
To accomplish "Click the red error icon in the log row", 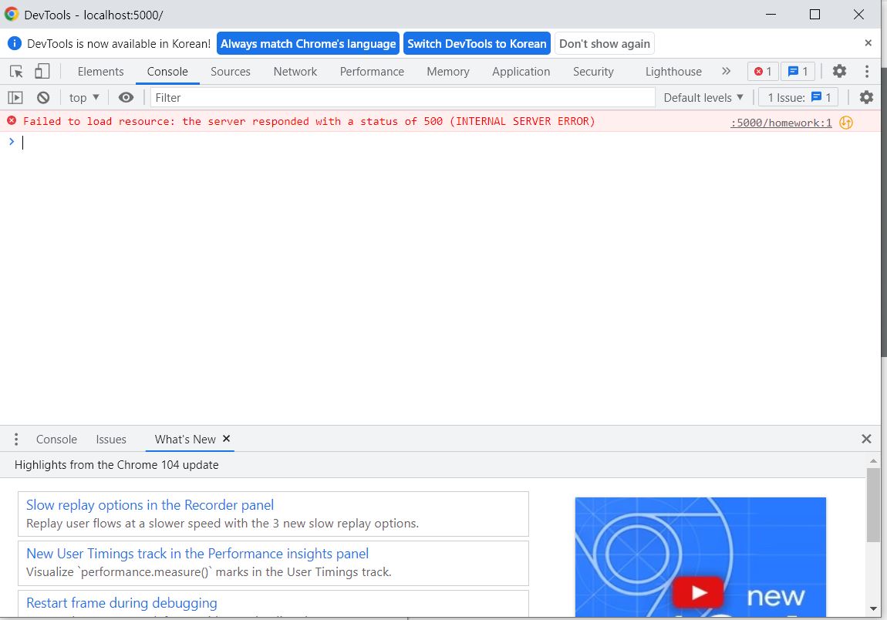I will [12, 120].
